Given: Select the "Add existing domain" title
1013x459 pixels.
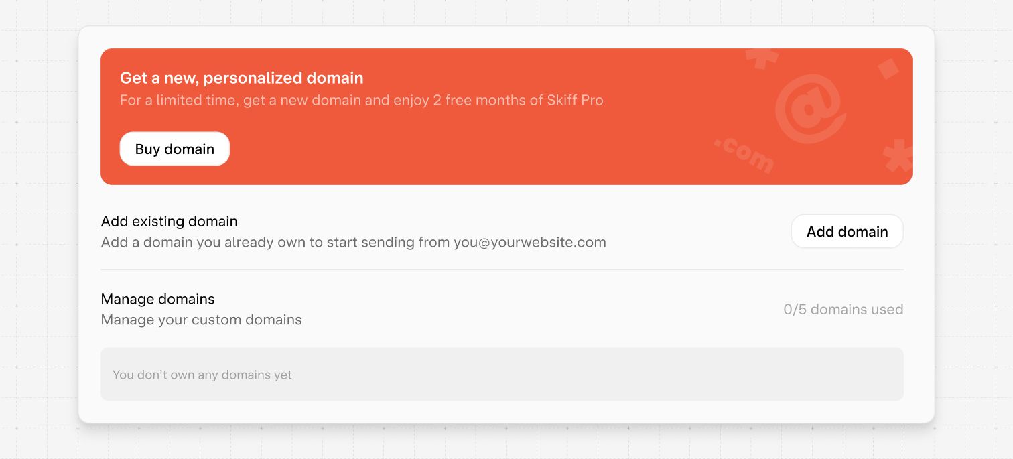Looking at the screenshot, I should point(169,221).
